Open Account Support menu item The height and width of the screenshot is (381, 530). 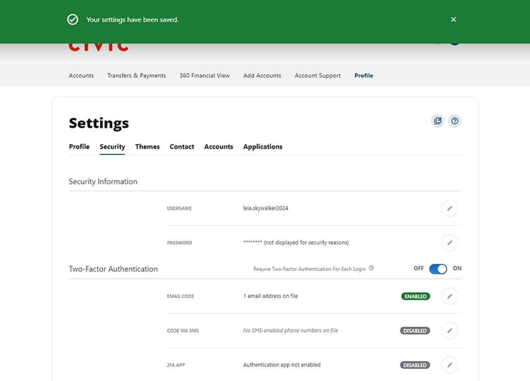pos(318,76)
